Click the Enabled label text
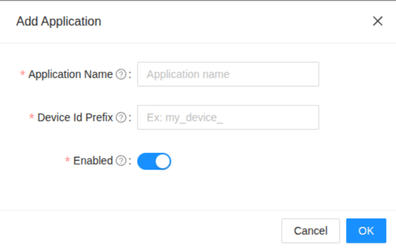This screenshot has height=248, width=396. tap(93, 161)
